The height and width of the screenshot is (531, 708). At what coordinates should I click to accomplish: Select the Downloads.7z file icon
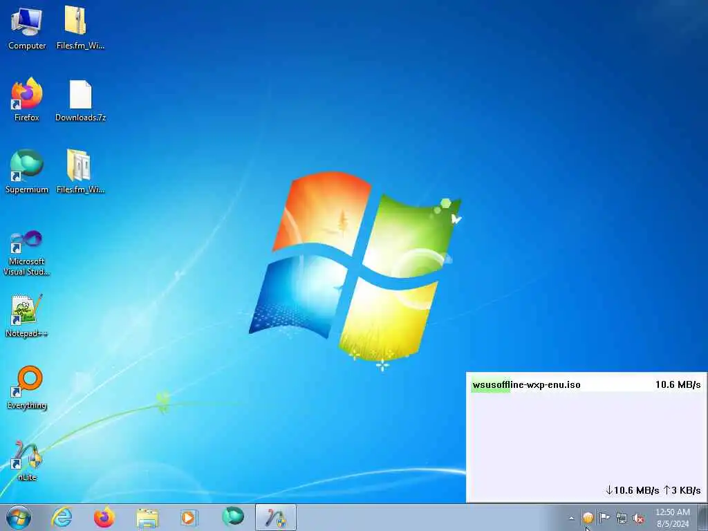pyautogui.click(x=80, y=100)
